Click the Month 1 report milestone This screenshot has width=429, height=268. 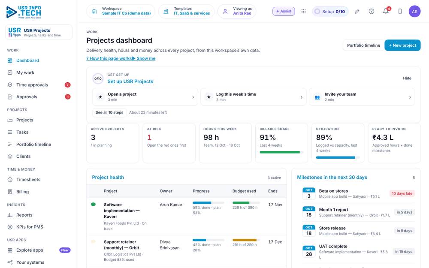point(358,212)
